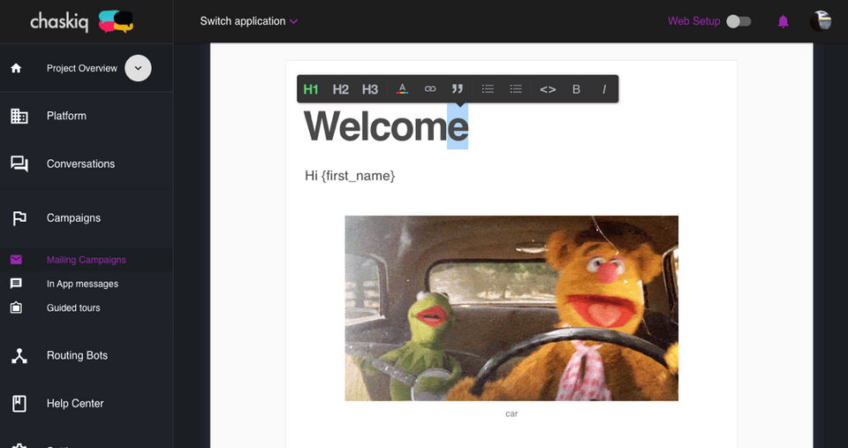Open Campaigns section

click(73, 218)
